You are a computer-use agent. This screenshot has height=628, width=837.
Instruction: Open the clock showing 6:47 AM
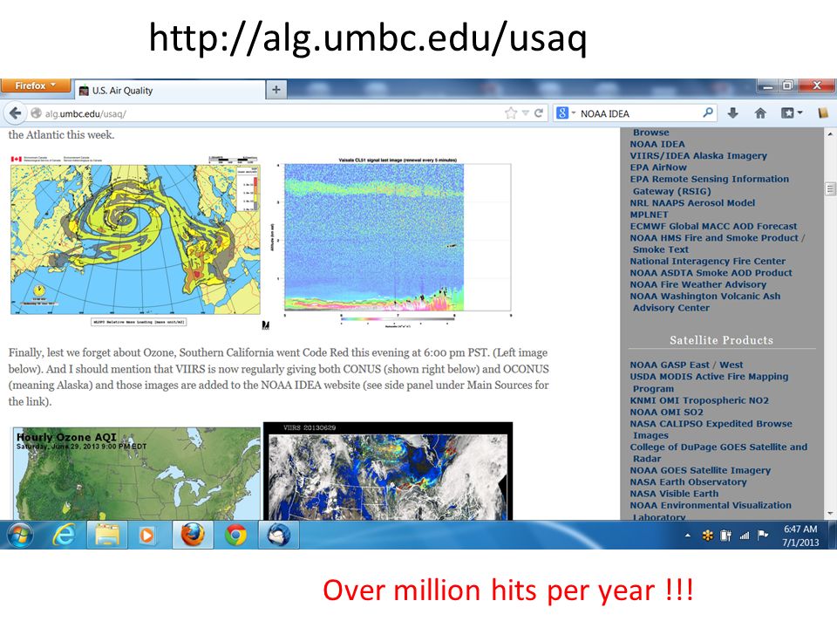click(800, 536)
